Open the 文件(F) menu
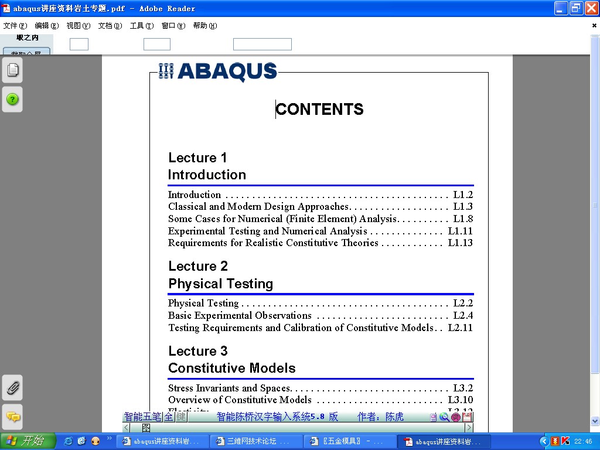The width and height of the screenshot is (600, 450). point(15,26)
